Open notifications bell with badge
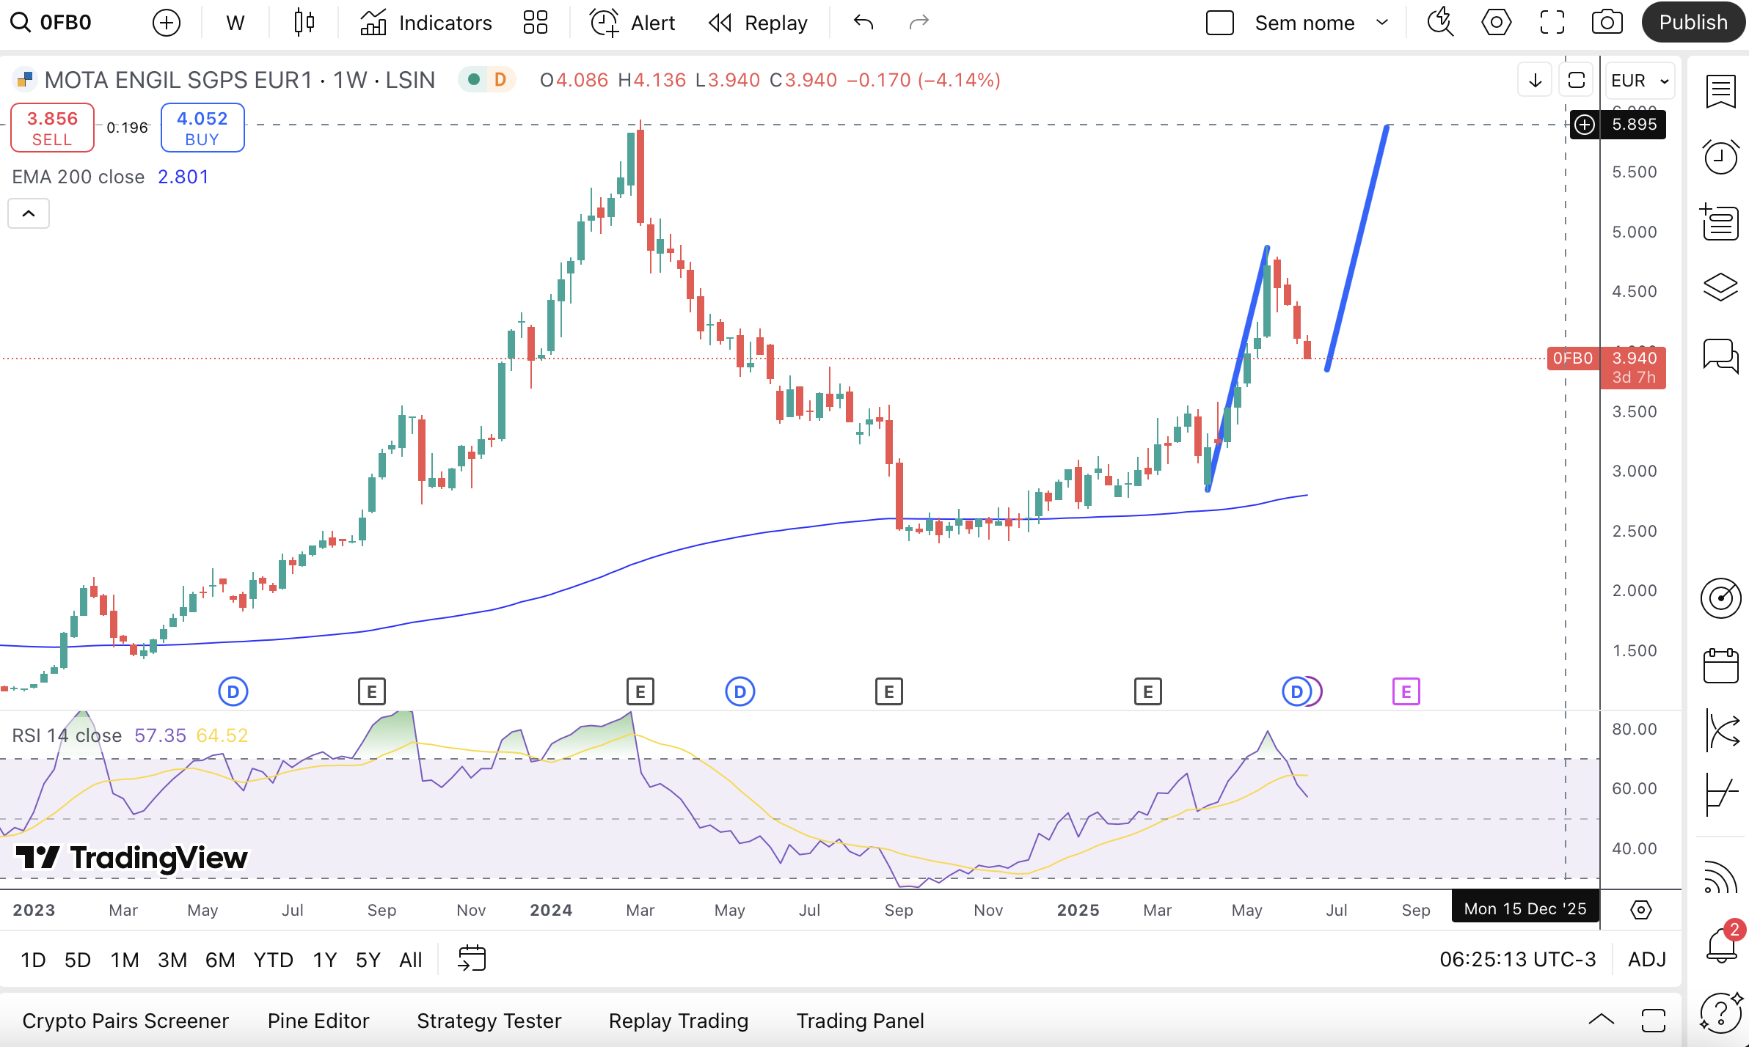 click(x=1720, y=945)
